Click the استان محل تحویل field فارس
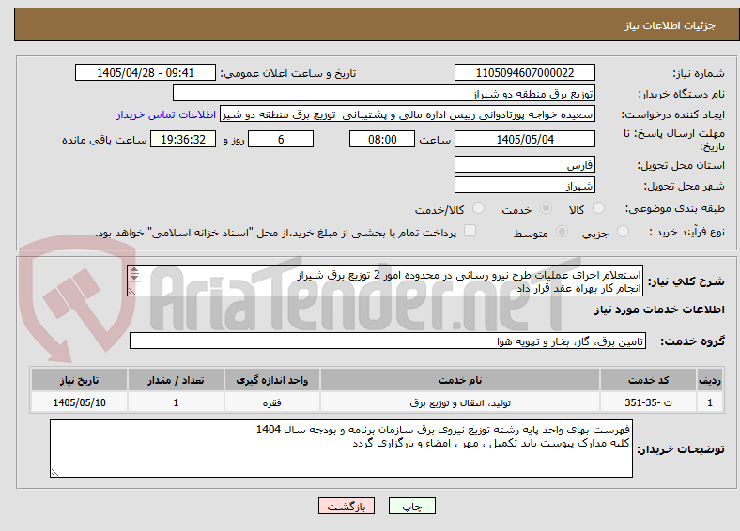Image resolution: width=740 pixels, height=531 pixels. 525,164
